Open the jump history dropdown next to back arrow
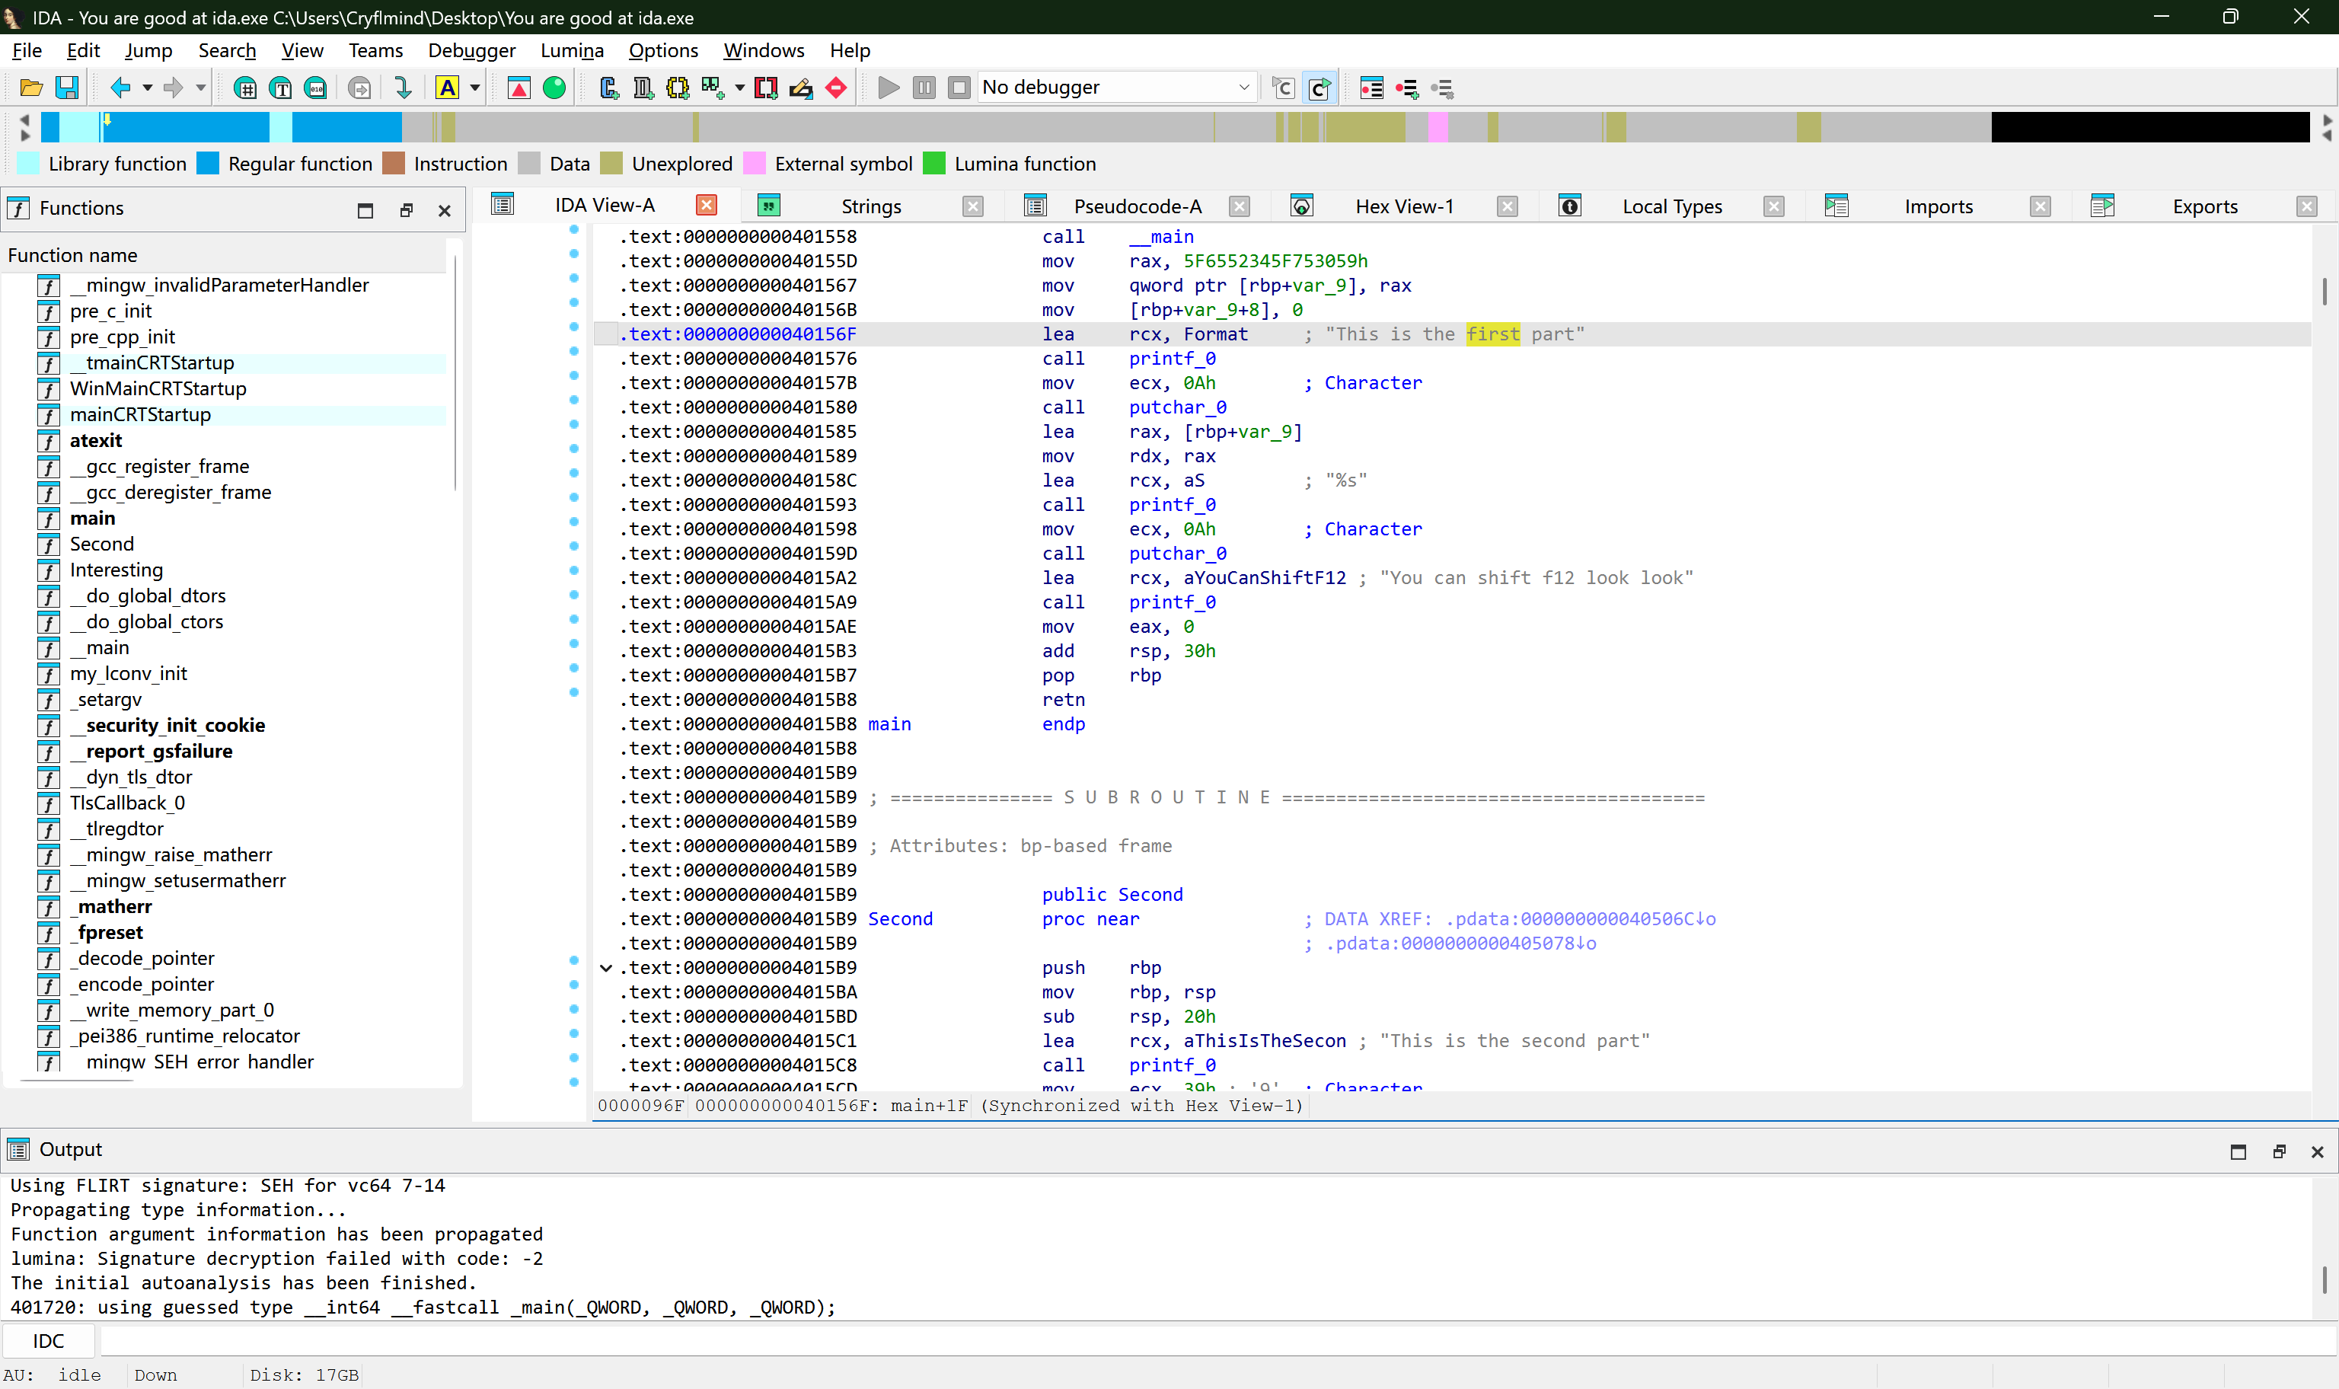 (146, 87)
